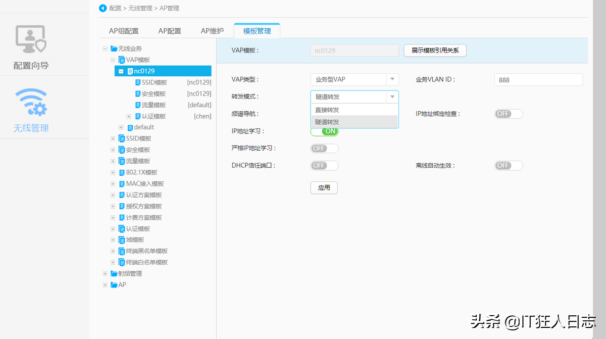Click the 射频管理 folder icon
The width and height of the screenshot is (606, 339).
point(114,273)
